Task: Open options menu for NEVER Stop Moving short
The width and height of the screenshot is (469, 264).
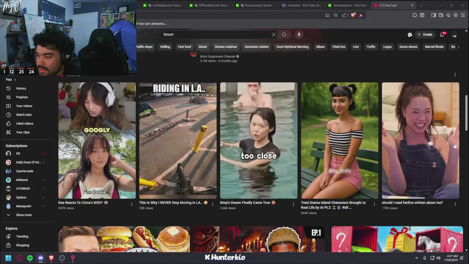Action: 213,204
